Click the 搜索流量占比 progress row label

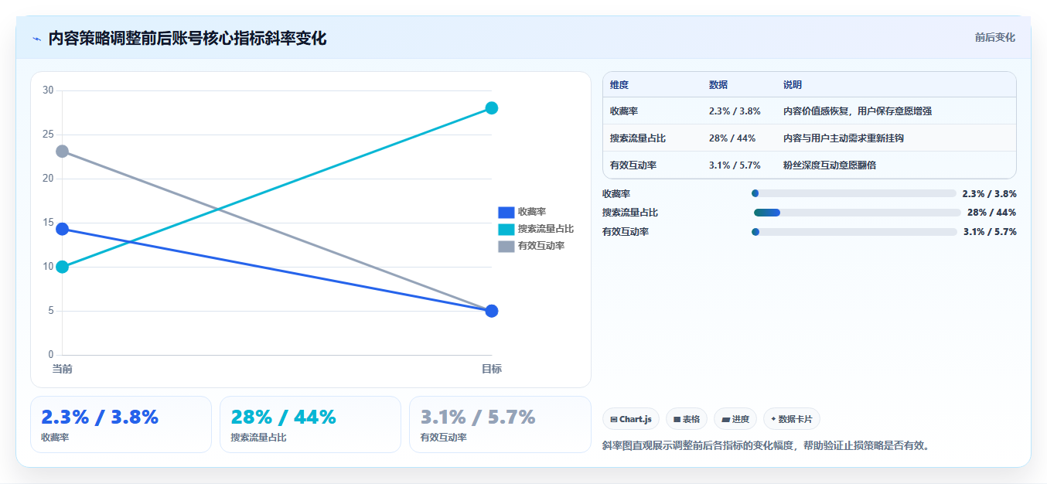(x=630, y=213)
